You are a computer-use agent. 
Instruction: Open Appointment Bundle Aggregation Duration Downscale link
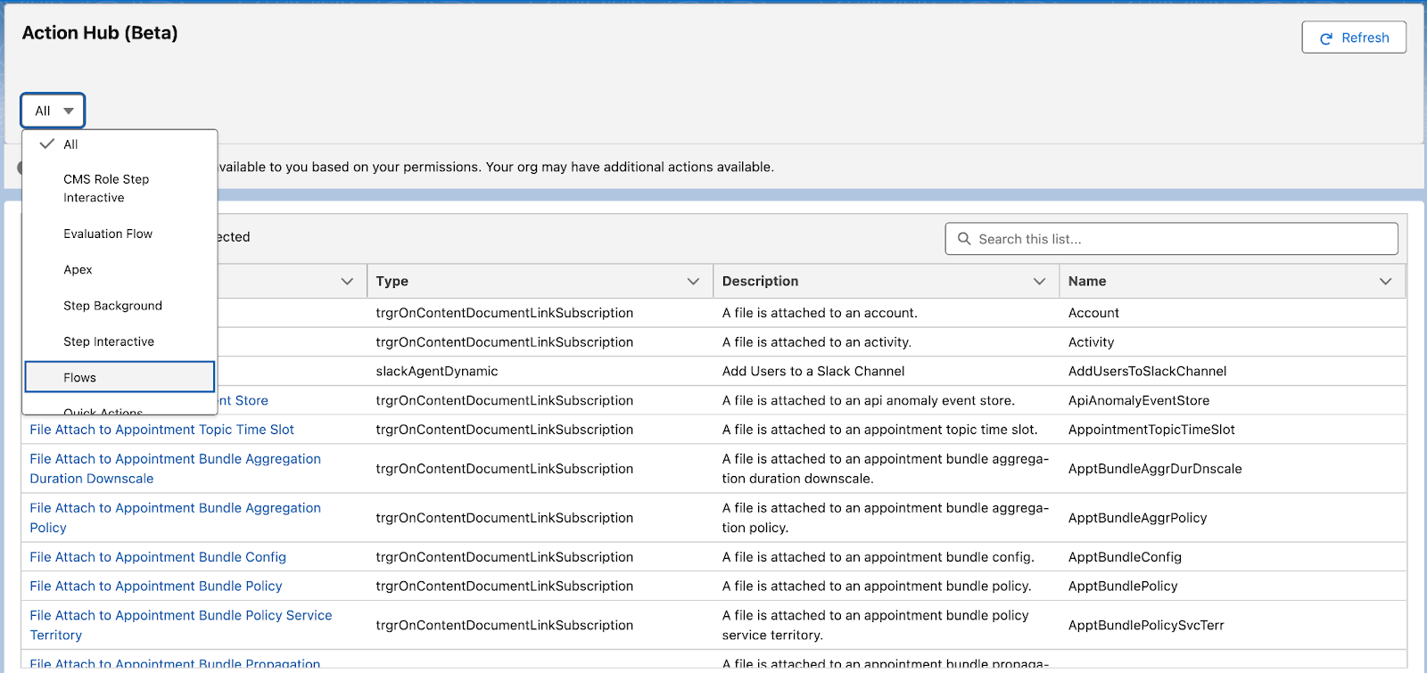pyautogui.click(x=175, y=468)
